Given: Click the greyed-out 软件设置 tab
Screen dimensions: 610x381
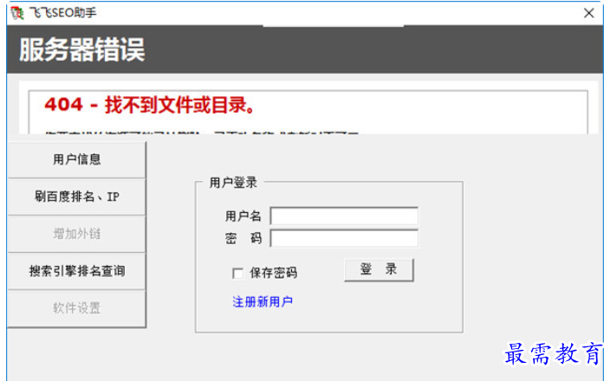Looking at the screenshot, I should click(x=76, y=308).
